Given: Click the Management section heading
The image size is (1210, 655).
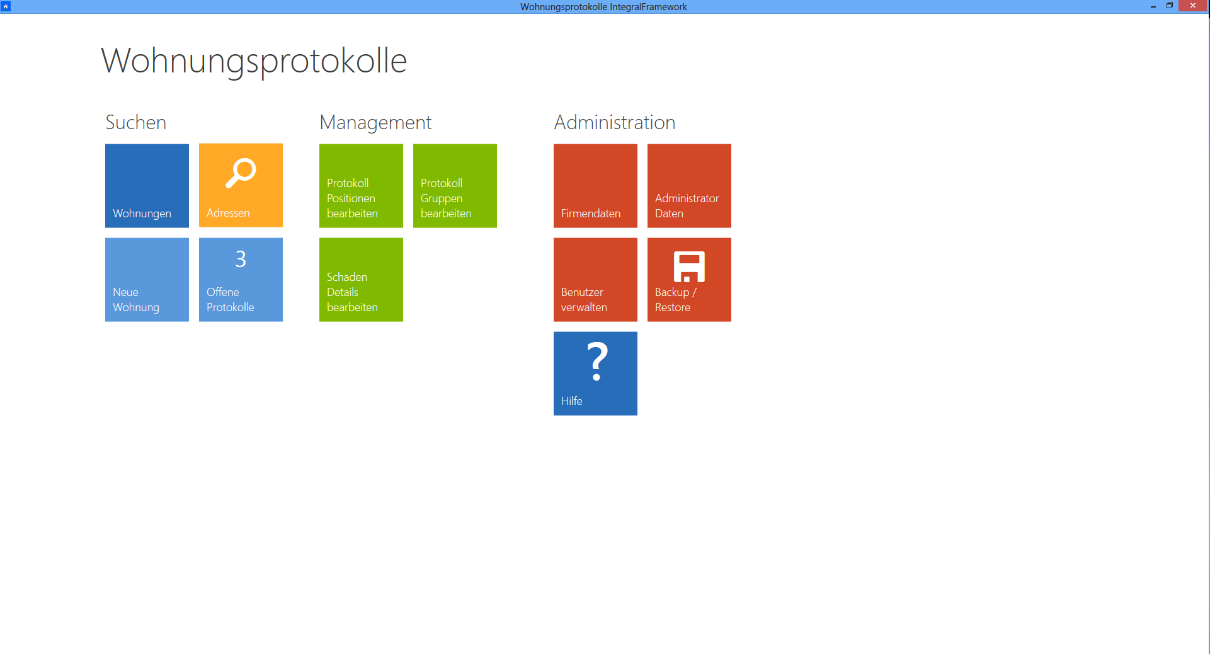Looking at the screenshot, I should pyautogui.click(x=375, y=122).
